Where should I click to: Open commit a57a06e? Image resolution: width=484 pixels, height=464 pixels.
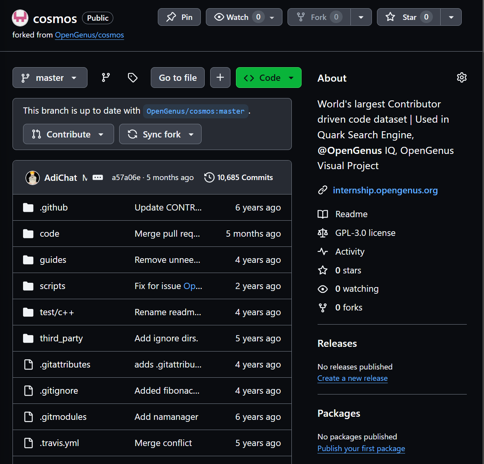(x=126, y=177)
